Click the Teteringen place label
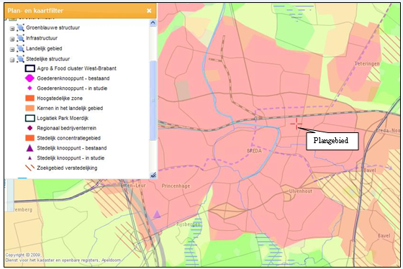This screenshot has width=403, height=269. 367,63
